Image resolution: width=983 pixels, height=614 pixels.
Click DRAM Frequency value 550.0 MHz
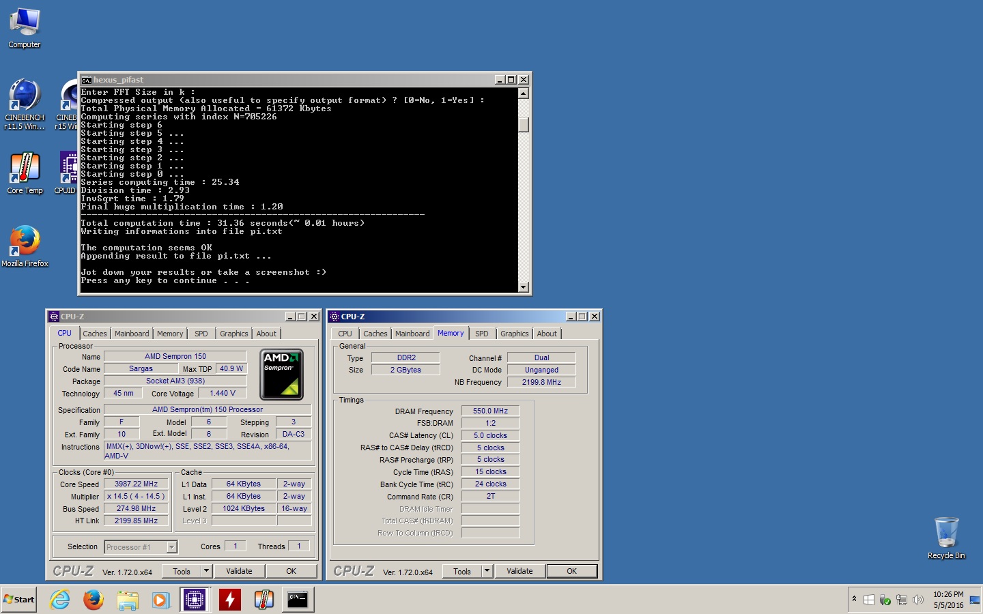point(491,411)
